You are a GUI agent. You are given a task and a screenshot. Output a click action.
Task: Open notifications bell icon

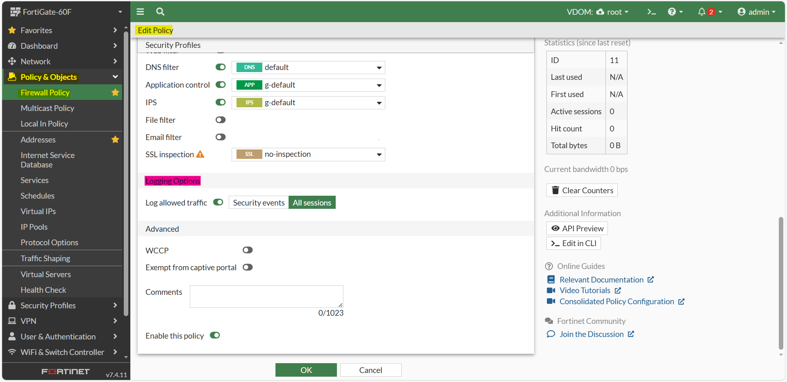tap(702, 12)
